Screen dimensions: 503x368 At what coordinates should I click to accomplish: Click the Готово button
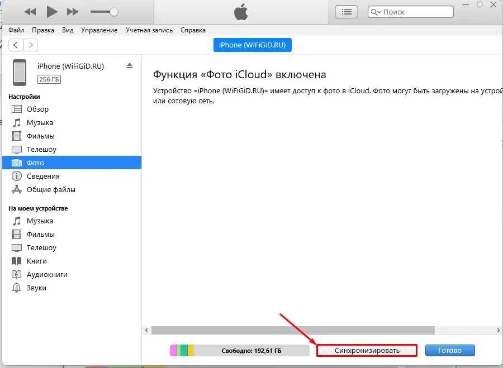click(450, 350)
